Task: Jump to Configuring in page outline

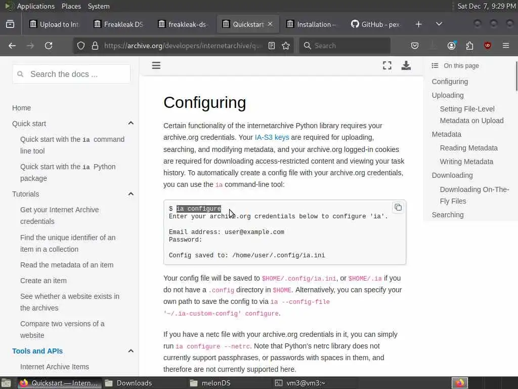Action: click(x=450, y=82)
